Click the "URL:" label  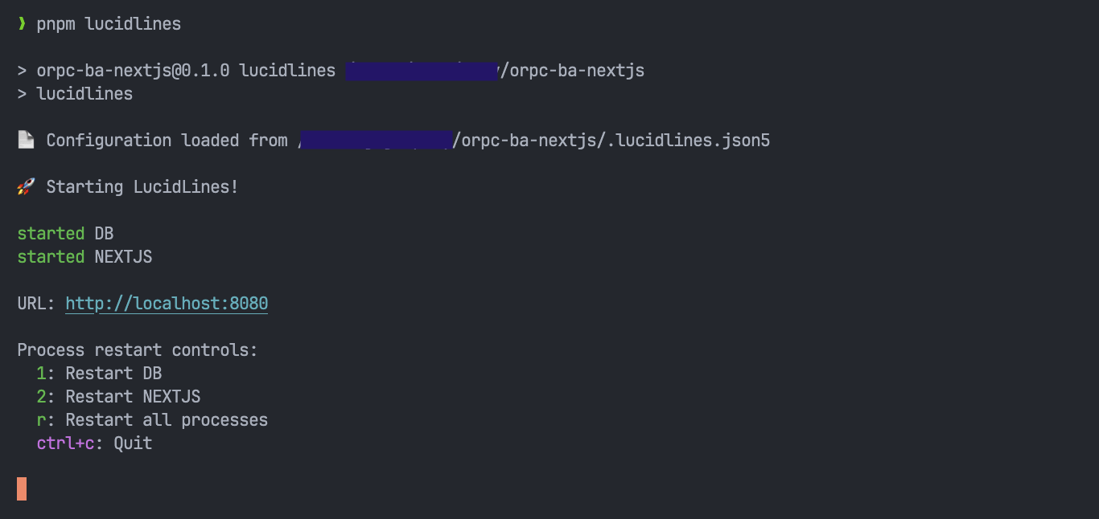pyautogui.click(x=36, y=304)
